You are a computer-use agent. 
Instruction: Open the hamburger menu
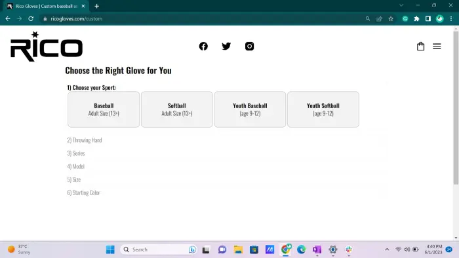click(x=437, y=46)
